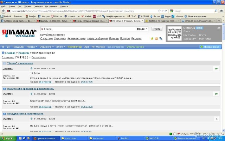Open the Везде search scope dropdown
The height and width of the screenshot is (141, 225).
[142, 29]
